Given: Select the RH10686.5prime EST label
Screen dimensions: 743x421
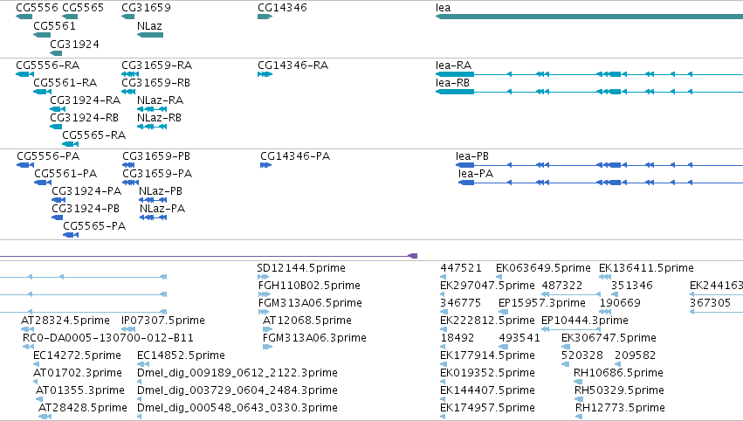Looking at the screenshot, I should pyautogui.click(x=618, y=373).
